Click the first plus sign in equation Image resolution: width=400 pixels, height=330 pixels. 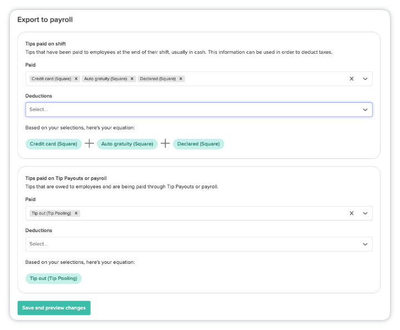point(89,144)
